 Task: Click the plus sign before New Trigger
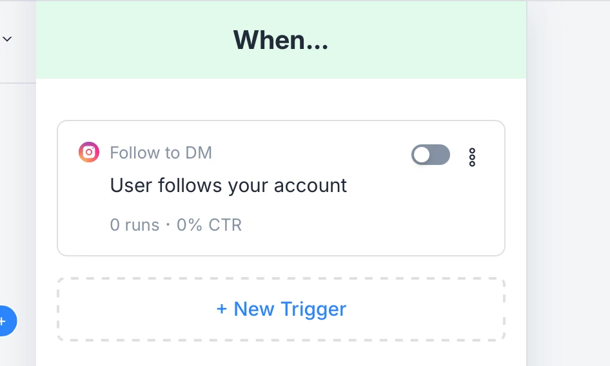pyautogui.click(x=222, y=309)
